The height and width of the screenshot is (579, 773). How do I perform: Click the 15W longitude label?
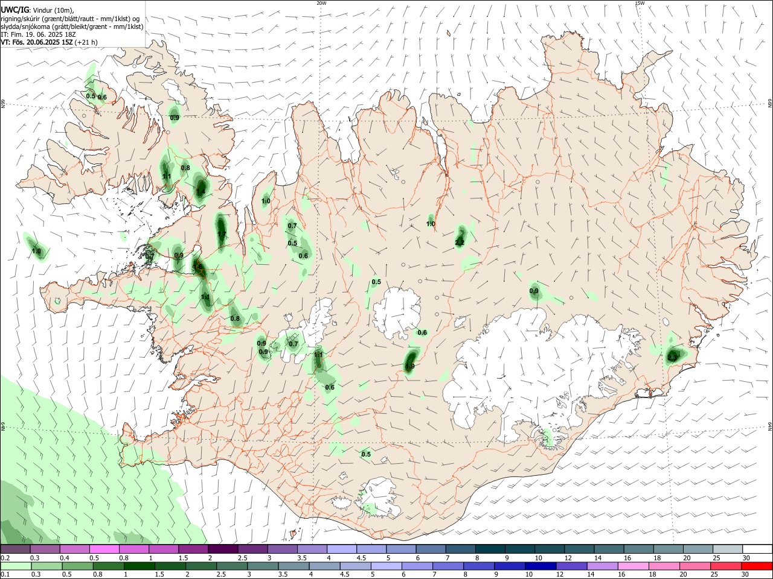(x=639, y=3)
